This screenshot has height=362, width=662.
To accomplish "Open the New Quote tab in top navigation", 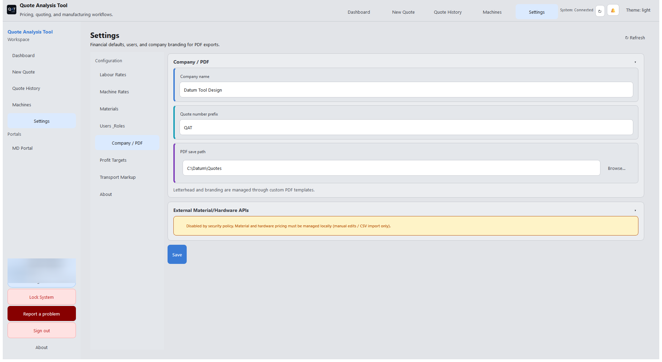I will [403, 12].
